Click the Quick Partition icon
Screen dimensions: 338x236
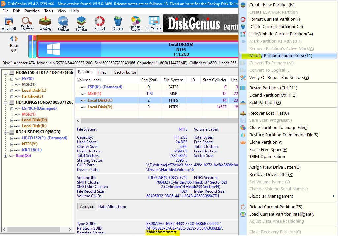point(63,23)
